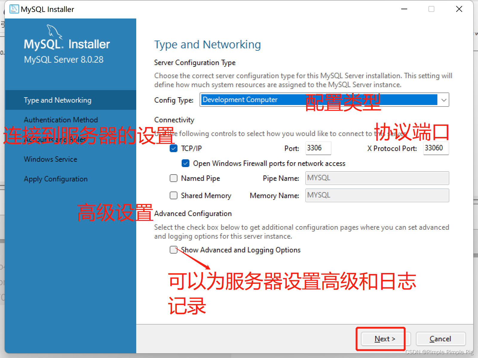Click the Port 3306 input field
This screenshot has width=478, height=358.
coord(318,148)
